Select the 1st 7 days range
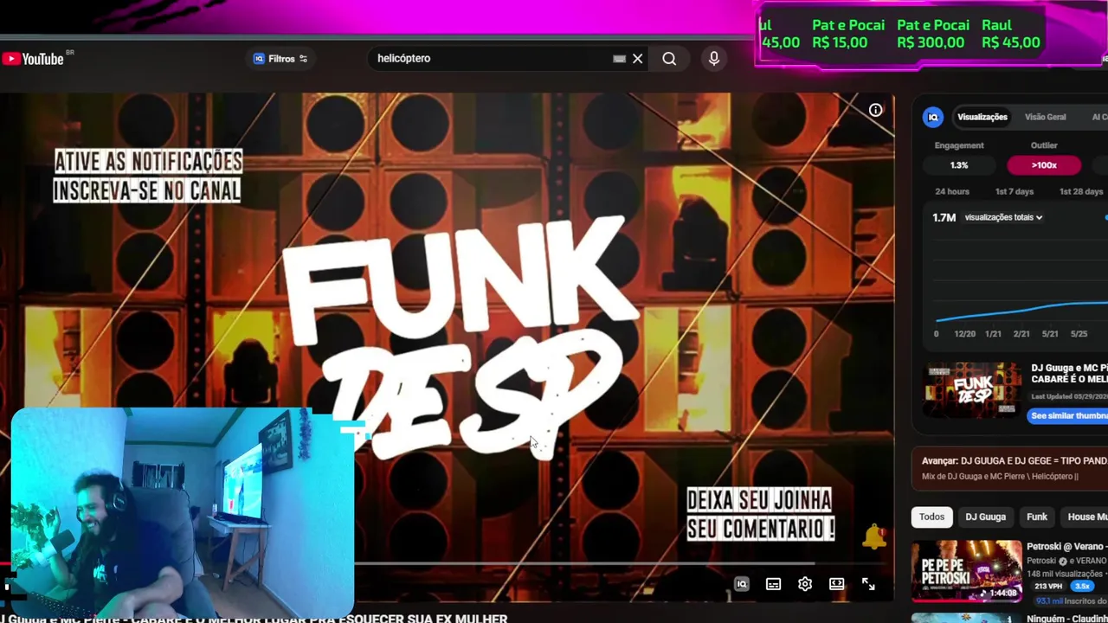The width and height of the screenshot is (1108, 623). [1014, 191]
